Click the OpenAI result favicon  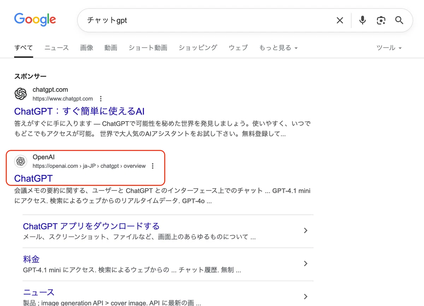point(20,161)
